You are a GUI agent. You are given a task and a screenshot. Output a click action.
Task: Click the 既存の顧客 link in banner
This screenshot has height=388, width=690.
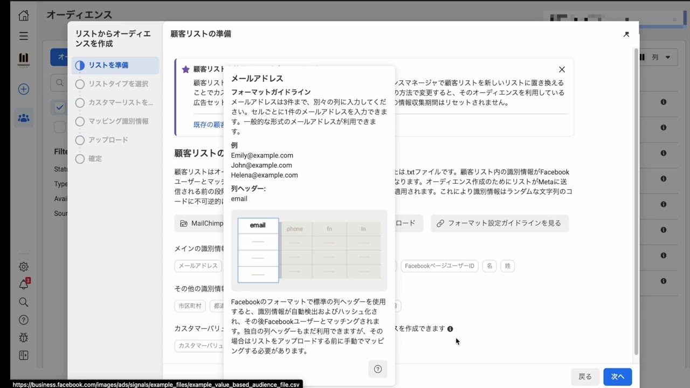click(x=209, y=124)
